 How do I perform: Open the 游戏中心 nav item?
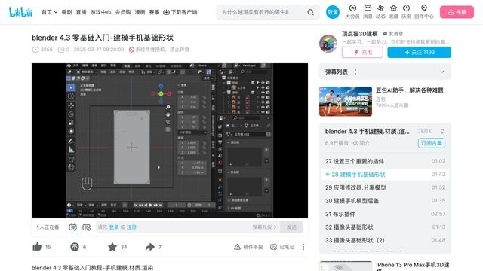pos(100,12)
